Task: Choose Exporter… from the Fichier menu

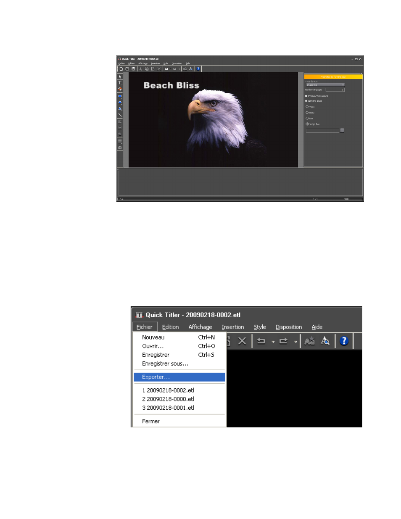Action: [x=179, y=377]
